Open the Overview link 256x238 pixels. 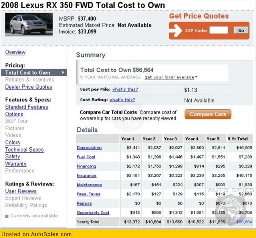point(15,52)
